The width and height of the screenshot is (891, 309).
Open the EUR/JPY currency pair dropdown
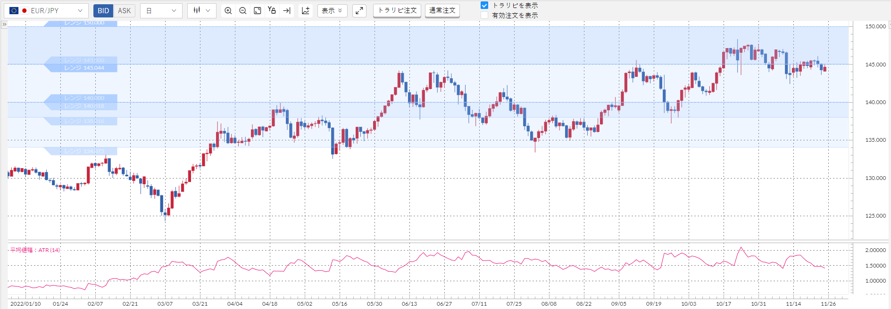(x=46, y=10)
